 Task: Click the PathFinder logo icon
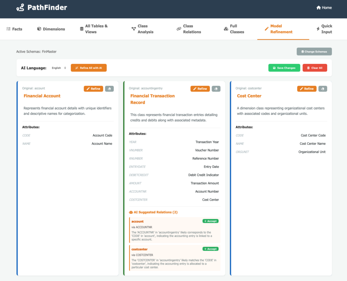click(20, 7)
